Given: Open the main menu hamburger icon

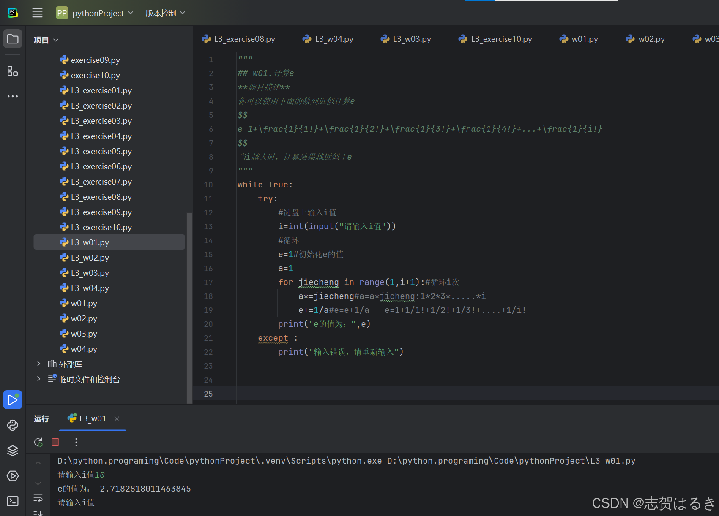Looking at the screenshot, I should pos(37,13).
